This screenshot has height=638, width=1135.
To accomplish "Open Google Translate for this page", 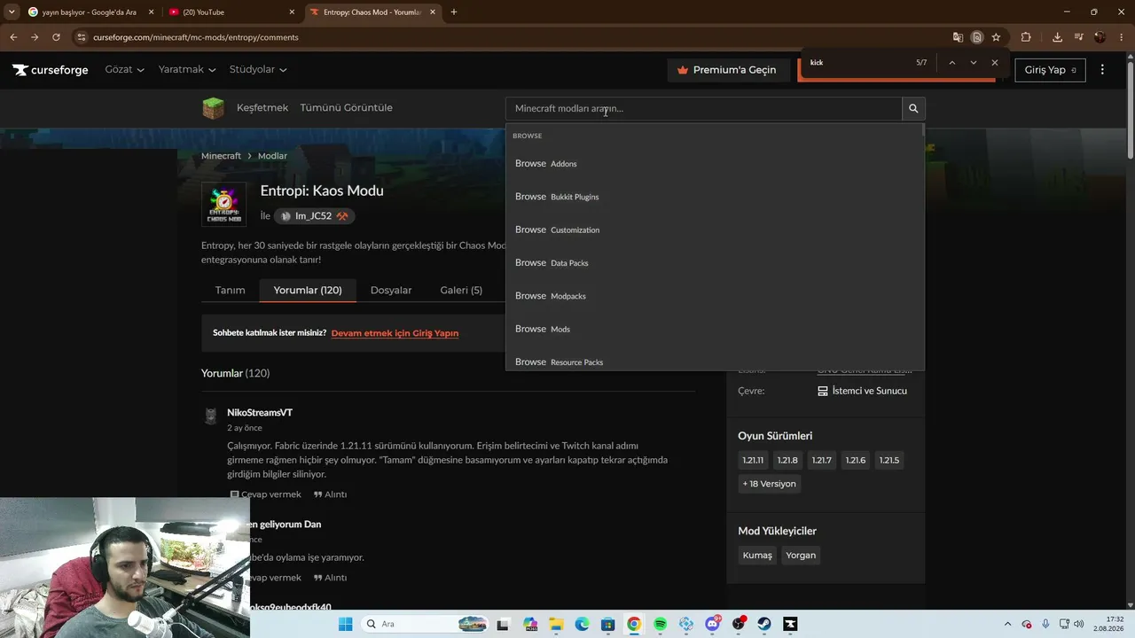I will coord(958,37).
